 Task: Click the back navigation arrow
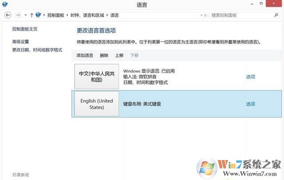click(8, 15)
